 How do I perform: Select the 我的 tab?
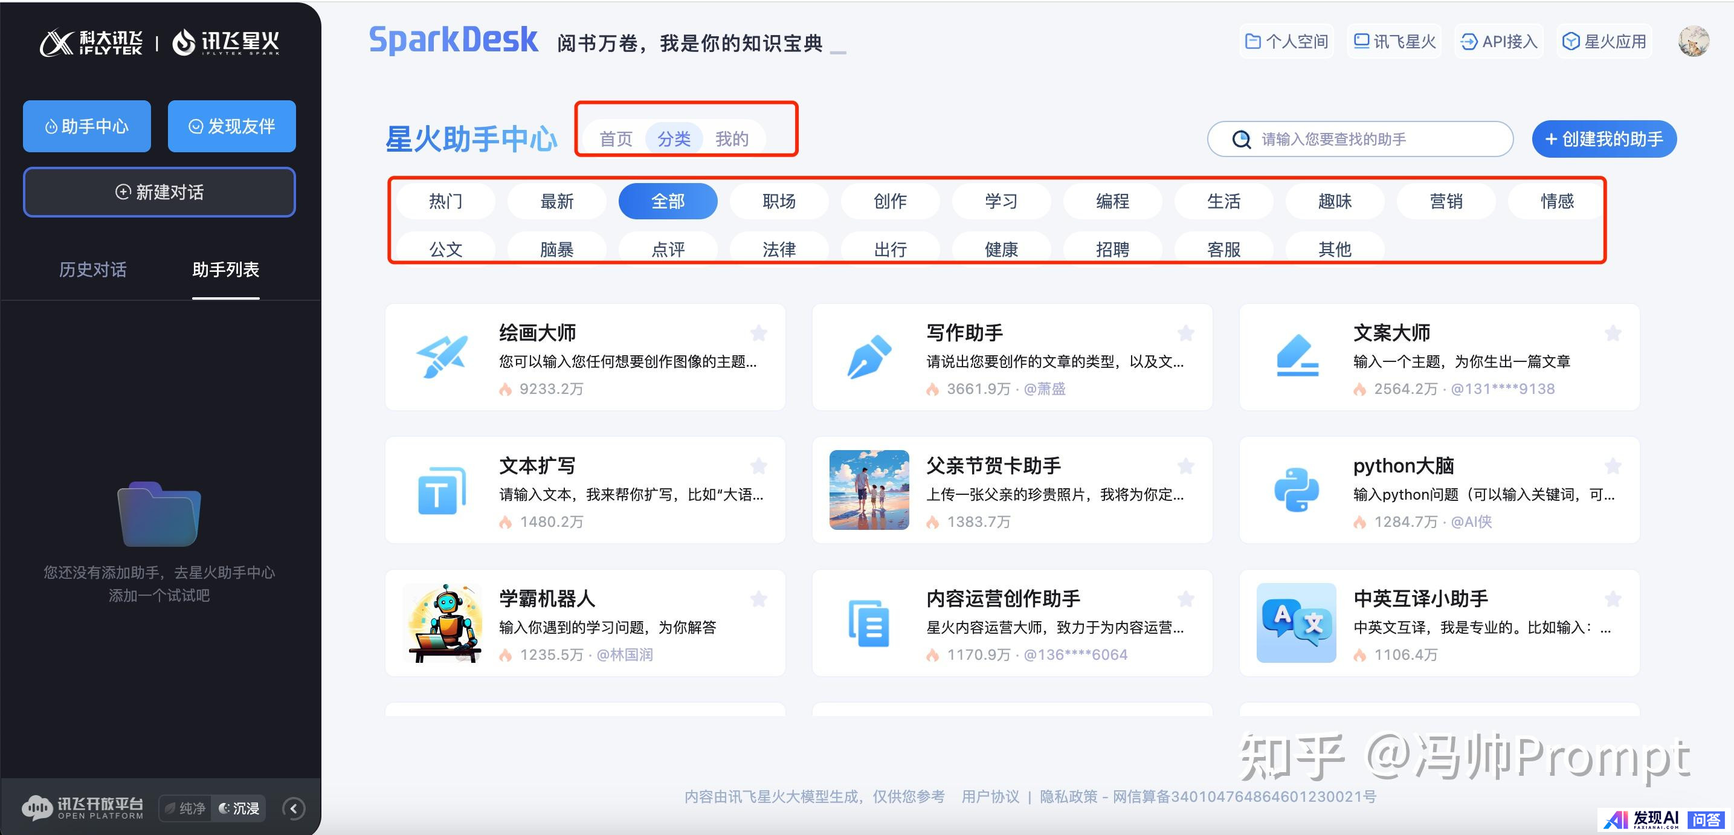pyautogui.click(x=732, y=139)
